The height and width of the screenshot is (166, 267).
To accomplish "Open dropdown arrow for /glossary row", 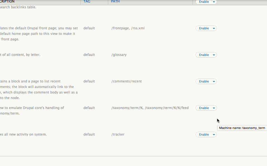I will coord(214,55).
